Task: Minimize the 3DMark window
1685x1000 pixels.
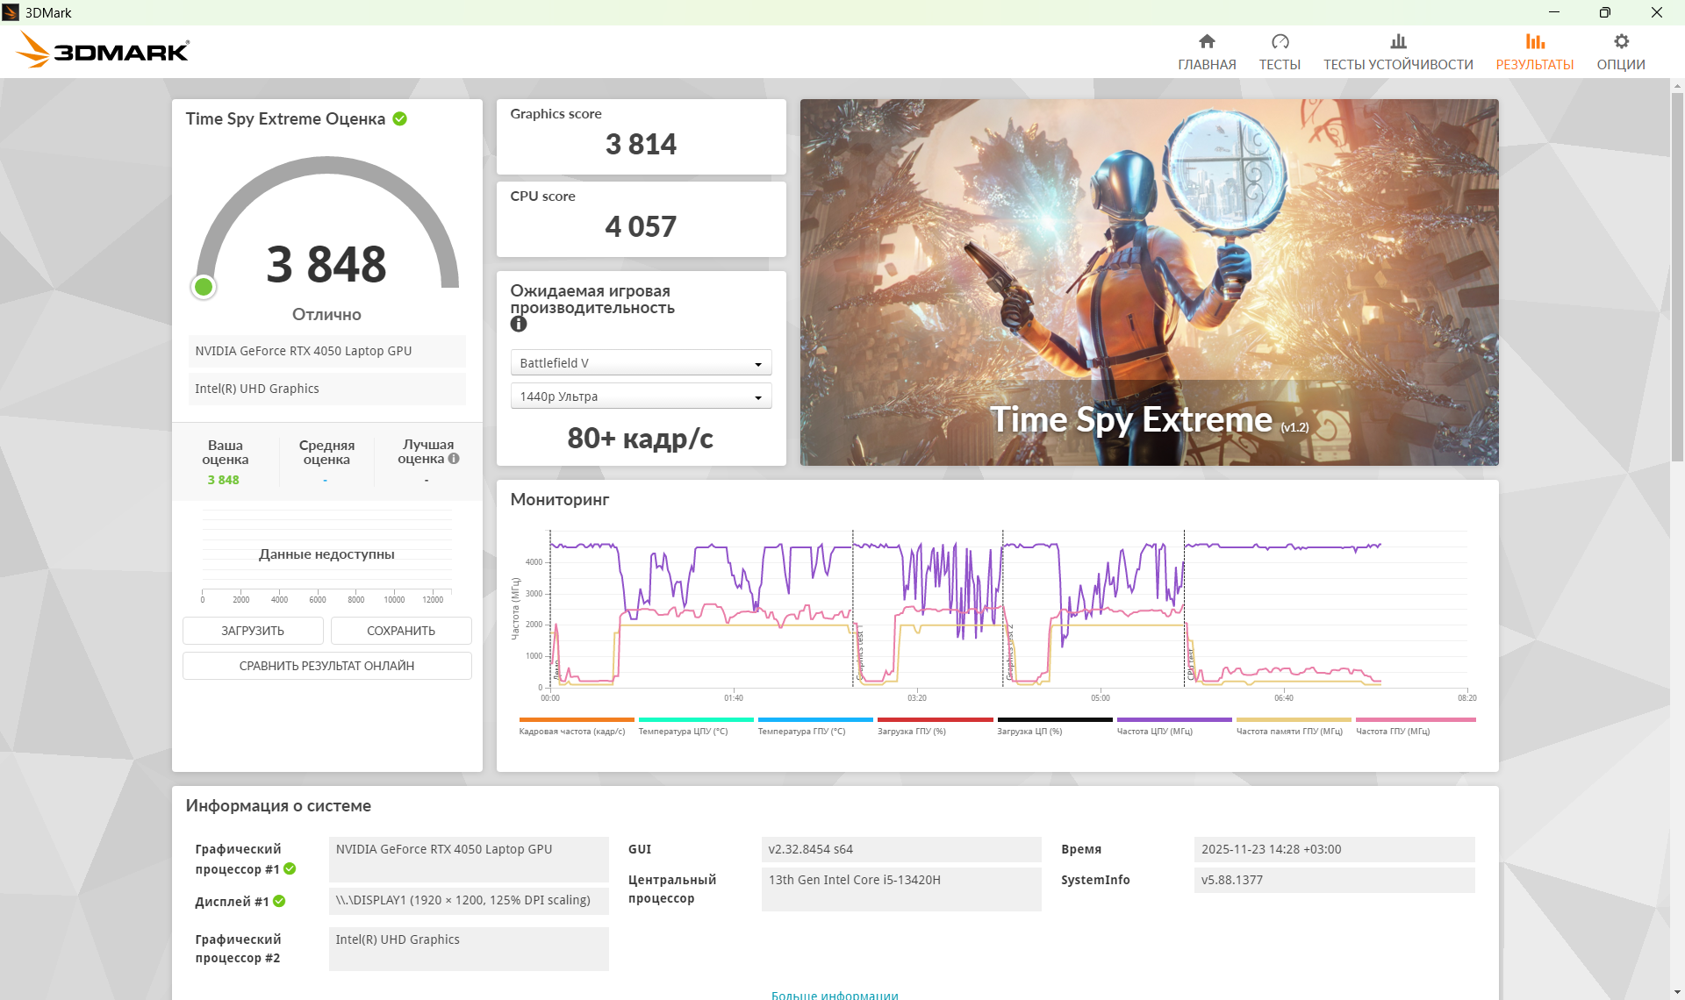Action: 1554,12
